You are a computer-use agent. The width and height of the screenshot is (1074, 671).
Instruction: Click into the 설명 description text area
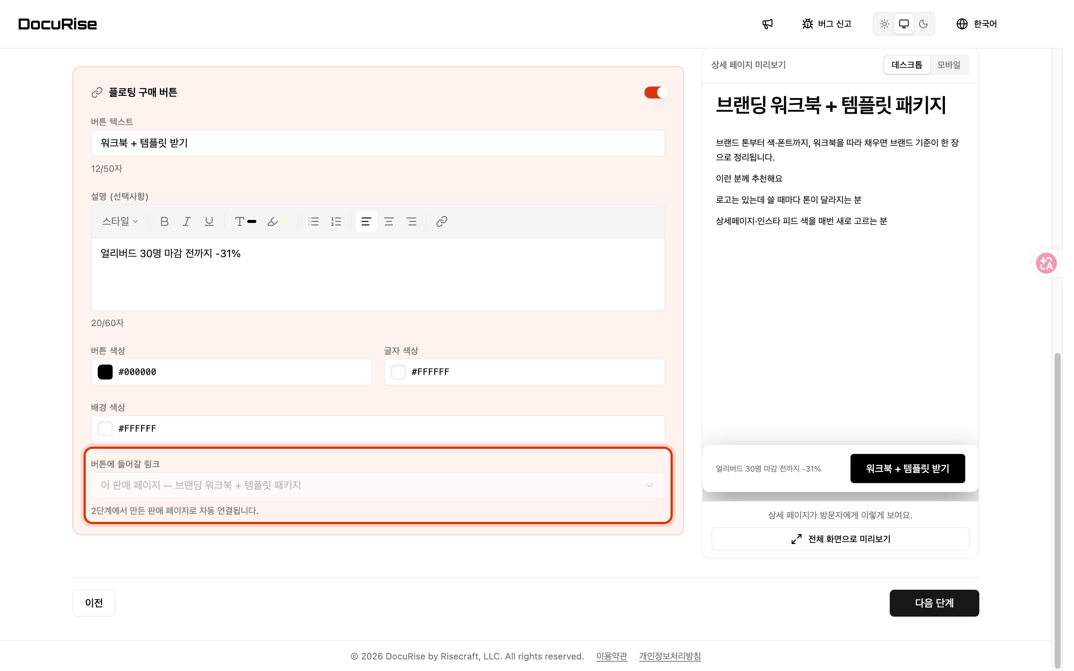pos(378,274)
